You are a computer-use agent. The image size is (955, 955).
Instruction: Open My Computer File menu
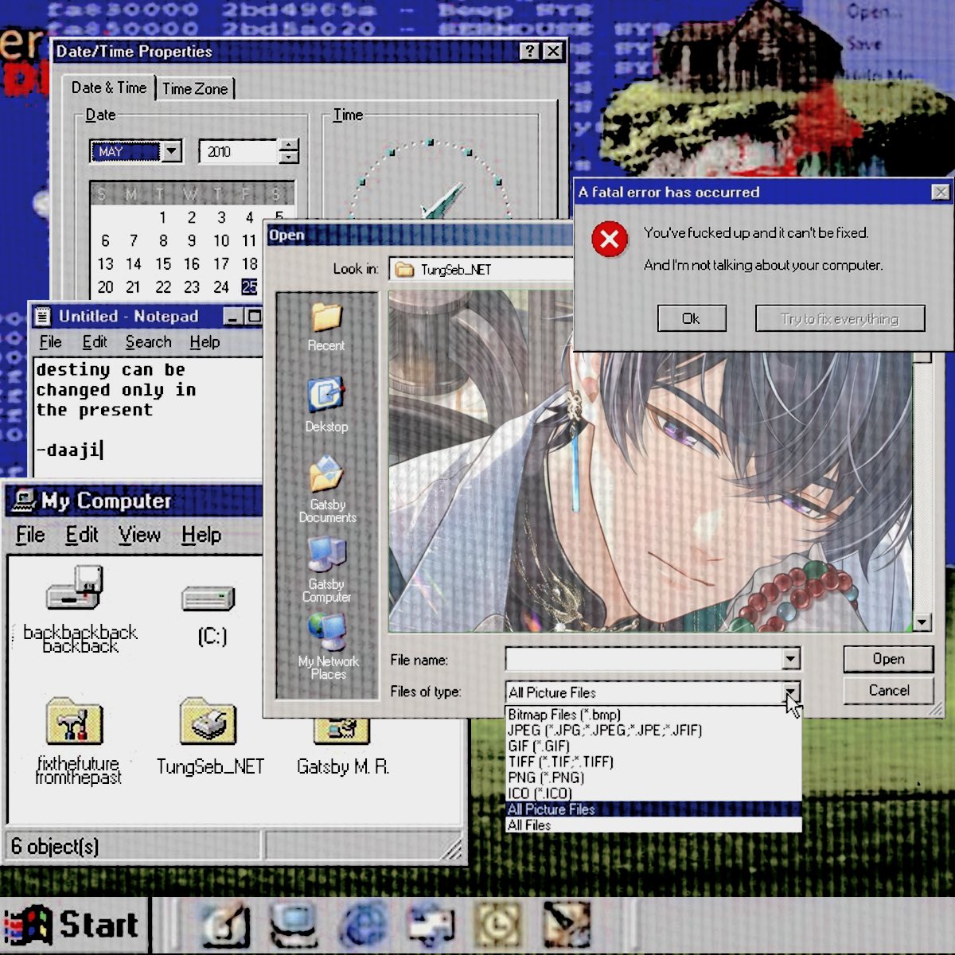pos(30,535)
